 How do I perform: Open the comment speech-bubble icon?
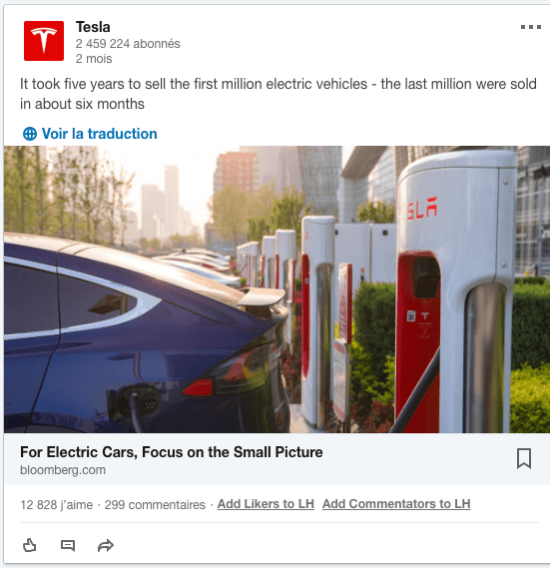point(68,545)
